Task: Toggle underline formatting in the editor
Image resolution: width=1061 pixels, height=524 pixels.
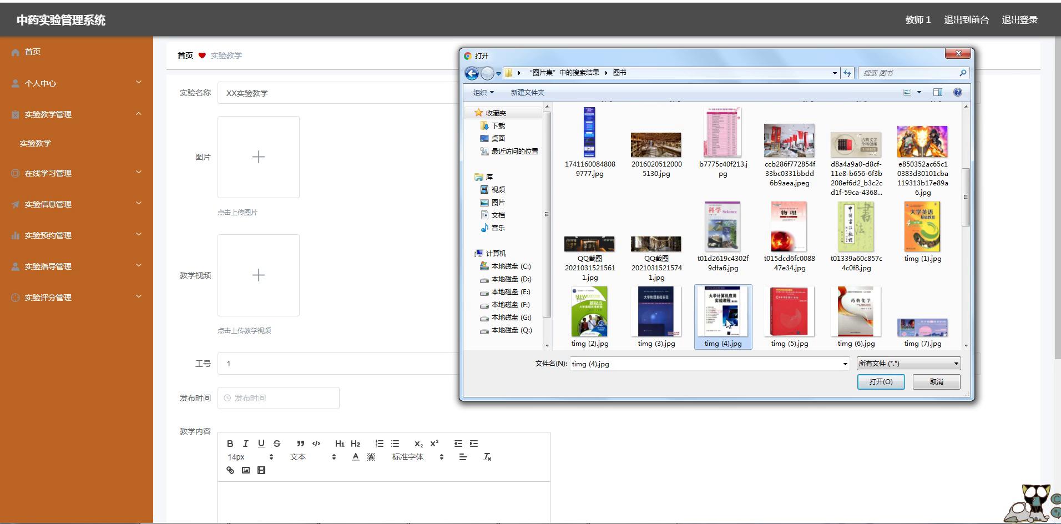Action: (261, 444)
